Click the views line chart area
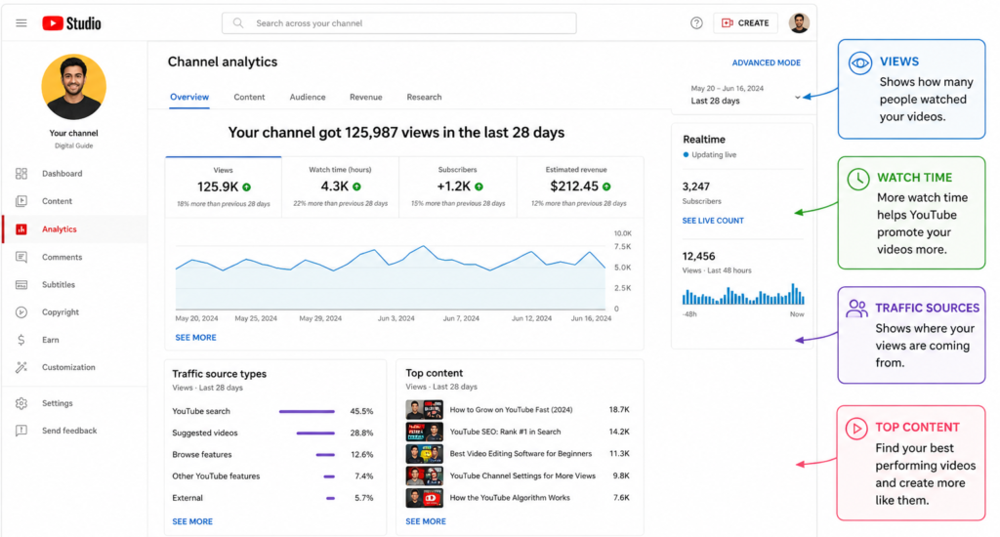This screenshot has height=537, width=1000. [391, 277]
